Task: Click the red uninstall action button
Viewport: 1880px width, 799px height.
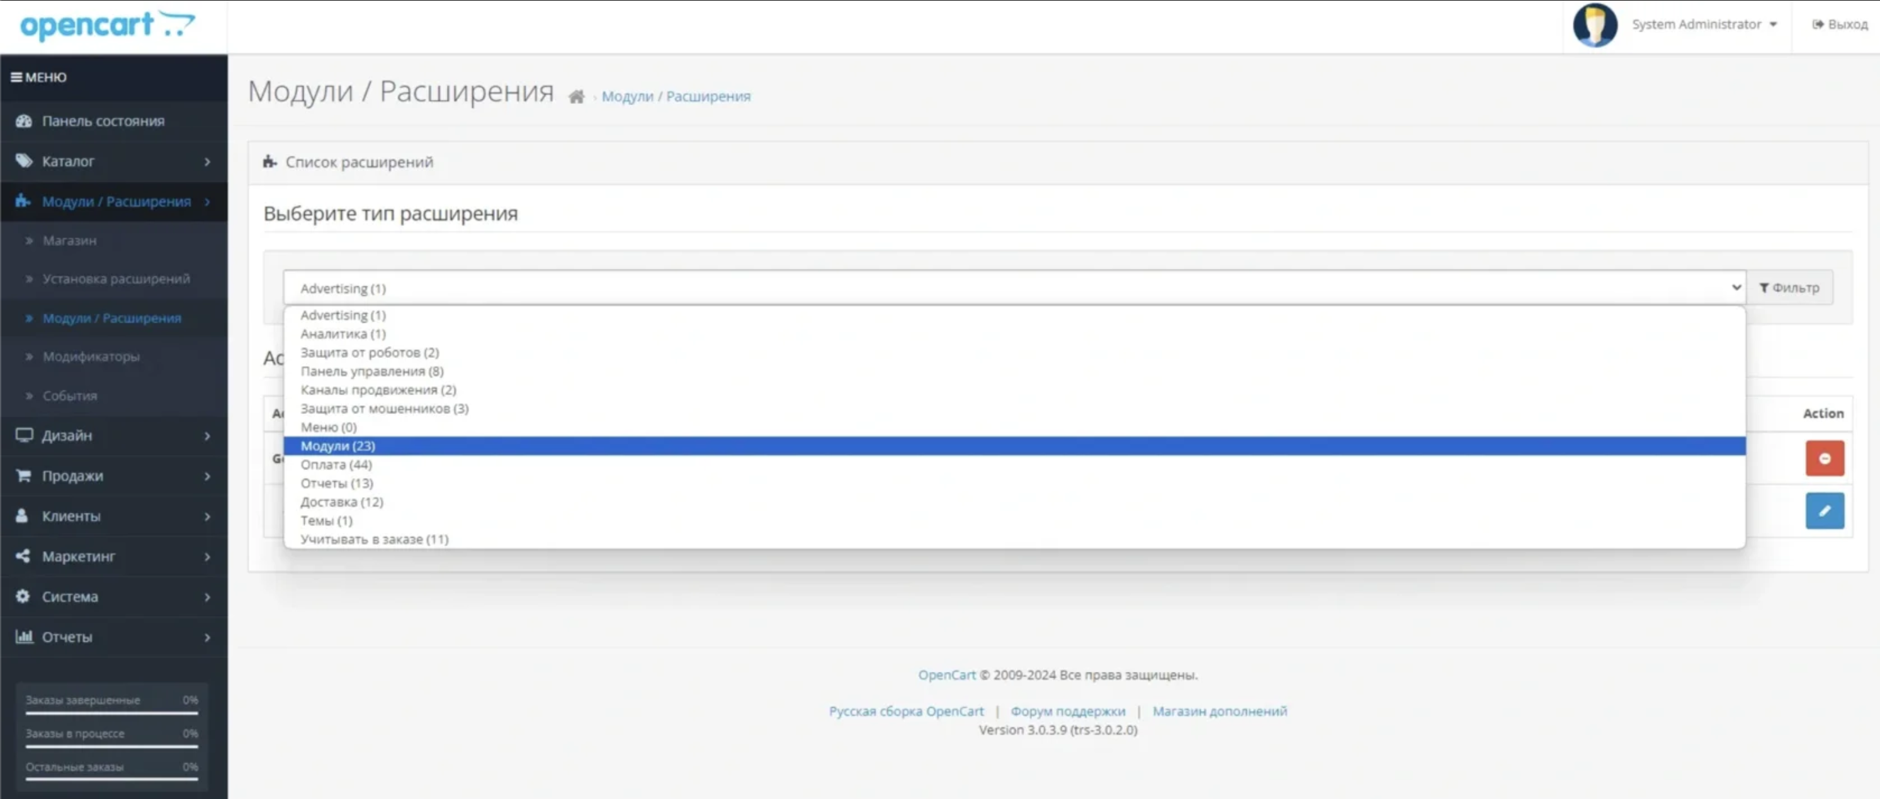Action: click(1824, 459)
